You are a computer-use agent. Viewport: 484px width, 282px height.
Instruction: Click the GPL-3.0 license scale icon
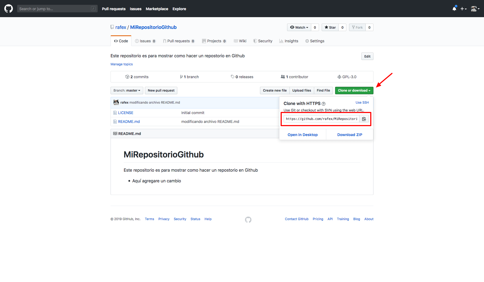point(339,77)
